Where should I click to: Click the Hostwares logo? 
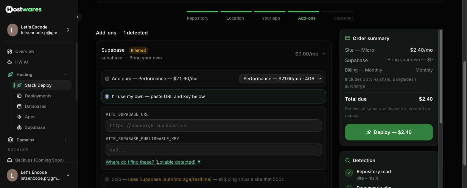tap(24, 9)
